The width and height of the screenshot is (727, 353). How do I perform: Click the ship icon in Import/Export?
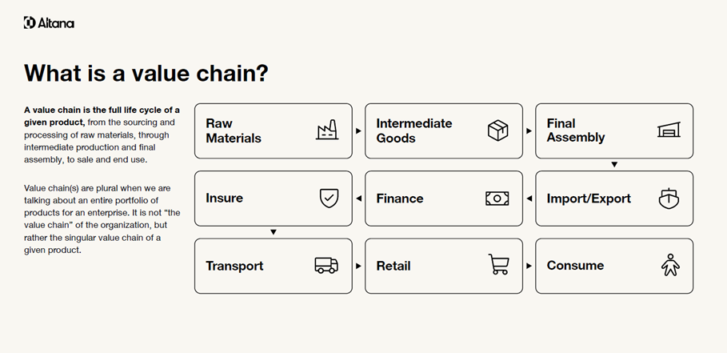[669, 199]
